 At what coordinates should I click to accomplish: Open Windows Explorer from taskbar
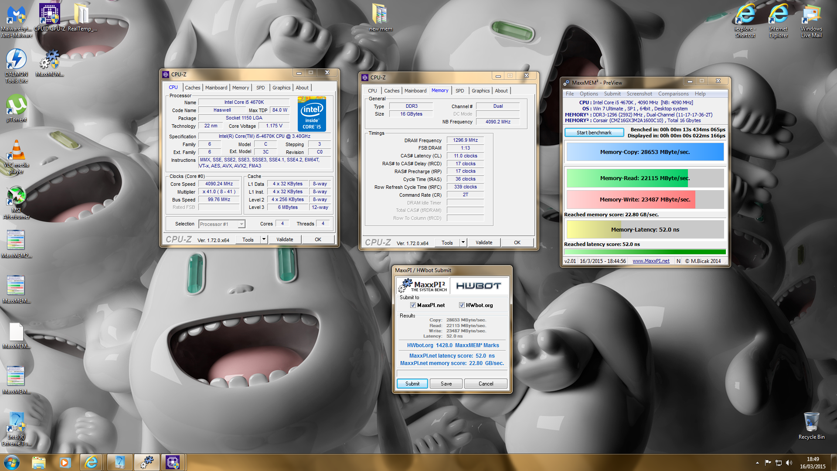point(38,462)
